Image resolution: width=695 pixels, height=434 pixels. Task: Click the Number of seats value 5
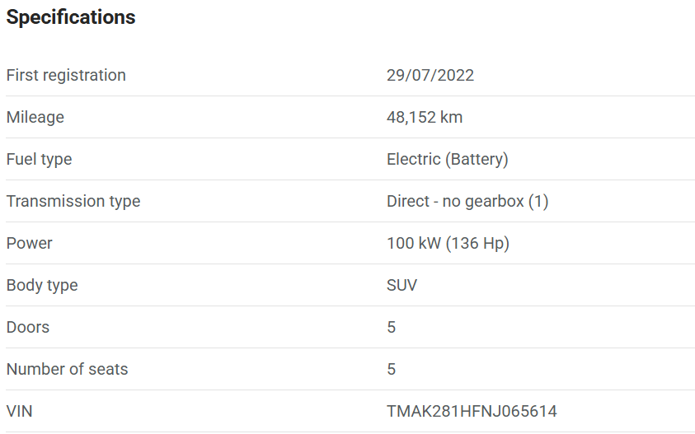[x=392, y=369]
